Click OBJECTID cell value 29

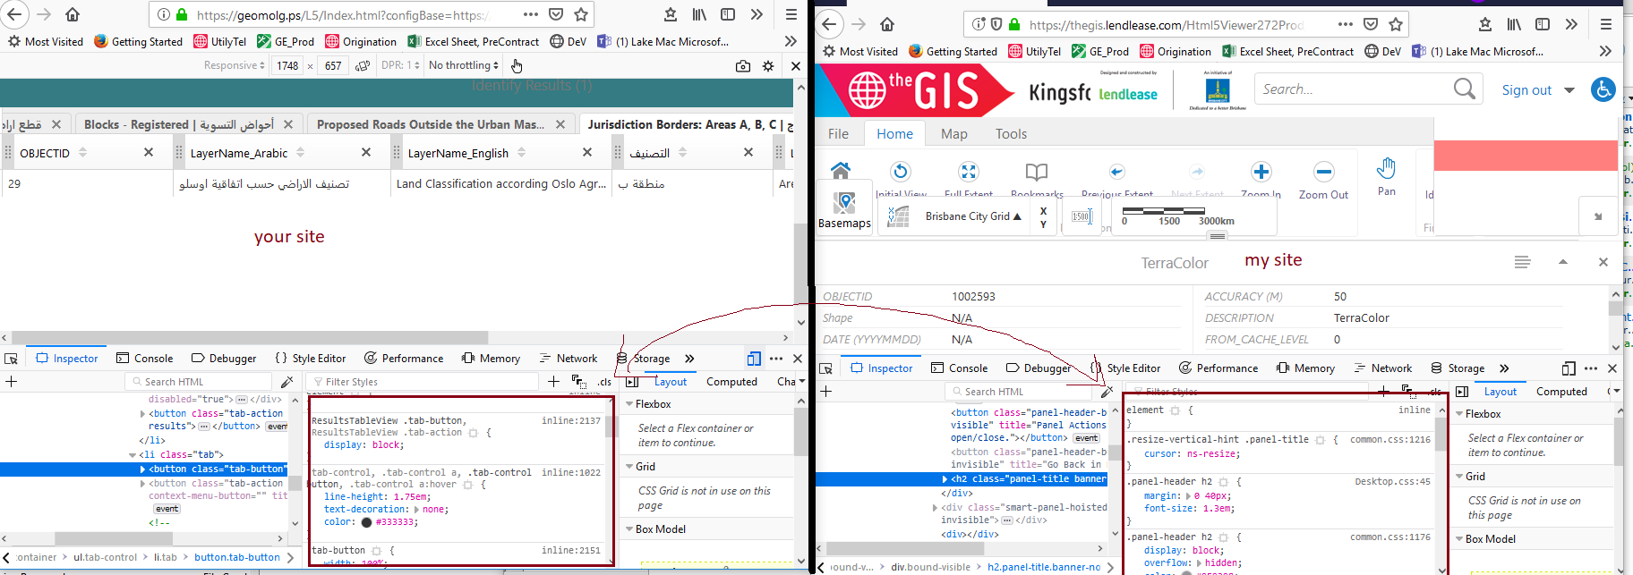14,183
